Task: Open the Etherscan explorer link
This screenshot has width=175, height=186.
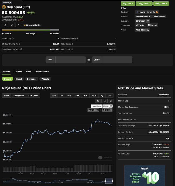Action: point(140,21)
